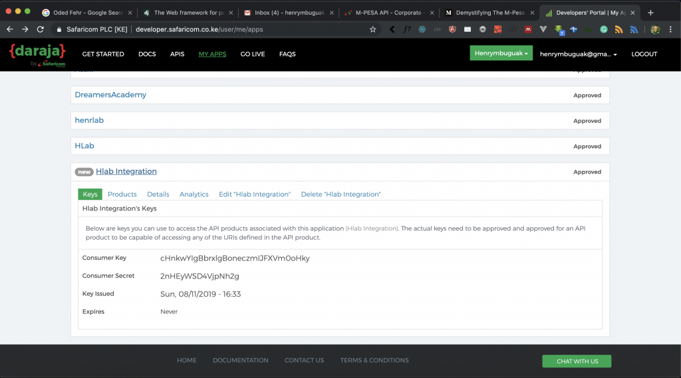Select the Keys tab

[x=90, y=194]
